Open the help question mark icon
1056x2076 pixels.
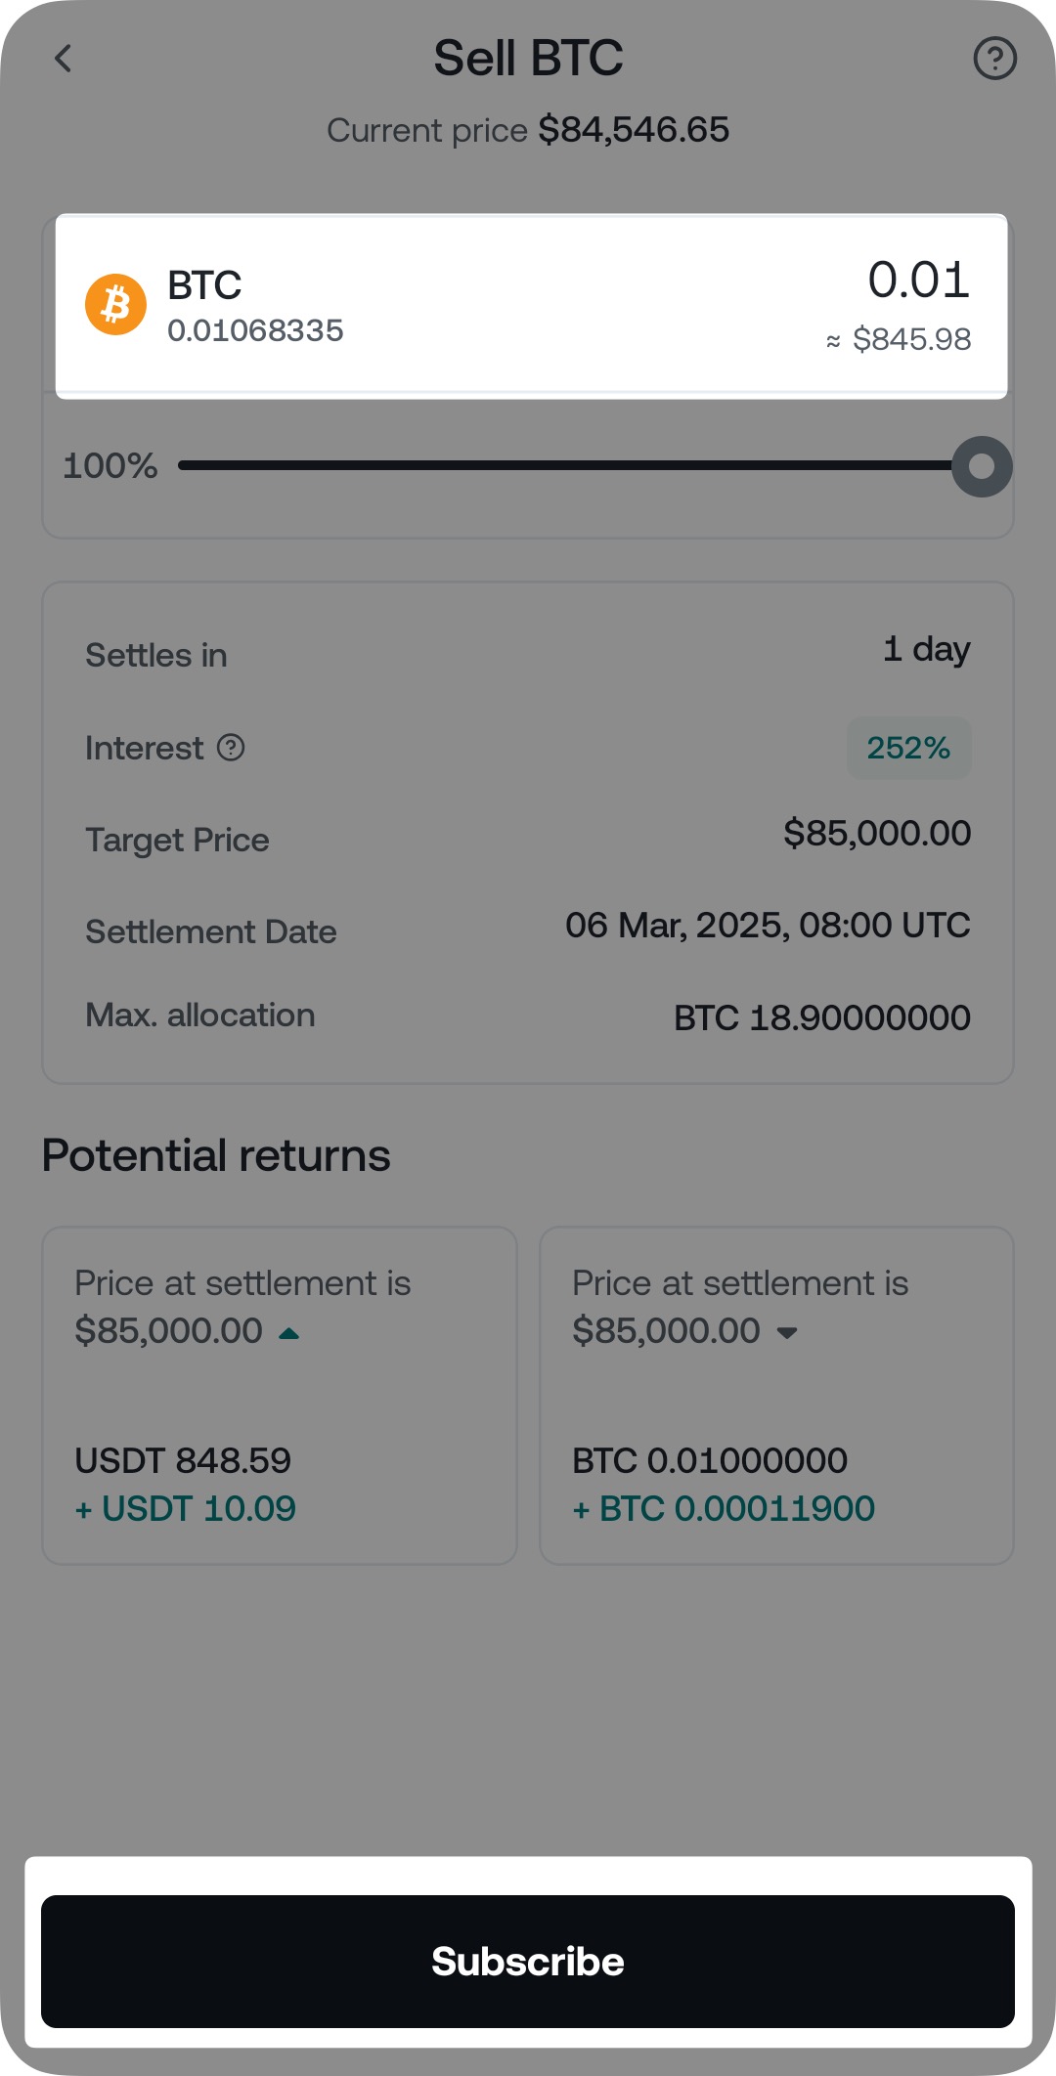tap(994, 59)
